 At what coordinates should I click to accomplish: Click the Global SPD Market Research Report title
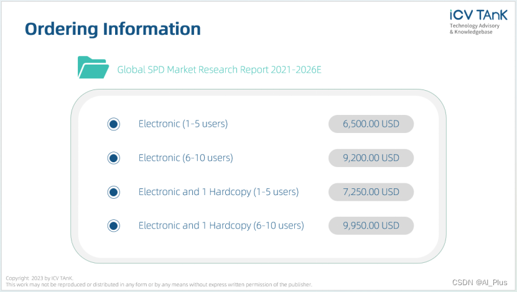click(x=219, y=70)
